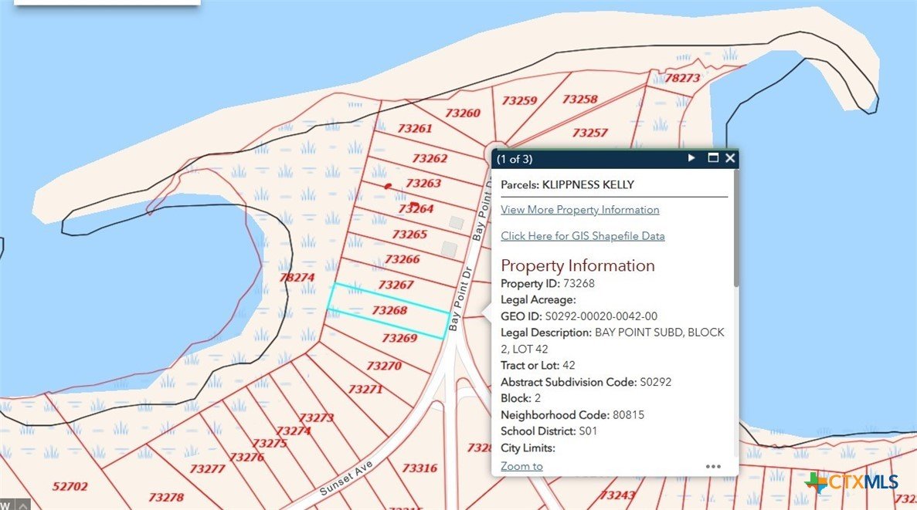Click Here for GIS Shapefile Data link
This screenshot has width=917, height=510.
coord(582,236)
